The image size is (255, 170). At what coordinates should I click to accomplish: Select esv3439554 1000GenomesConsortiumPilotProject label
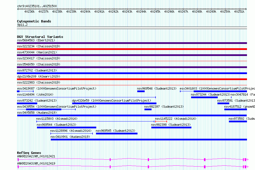[57, 107]
